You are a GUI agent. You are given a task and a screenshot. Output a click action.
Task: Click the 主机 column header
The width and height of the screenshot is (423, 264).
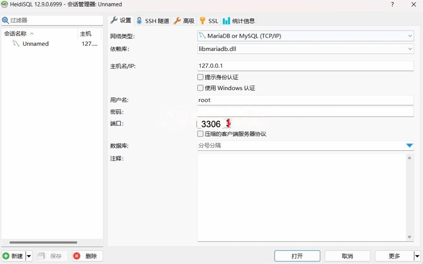[x=89, y=33]
